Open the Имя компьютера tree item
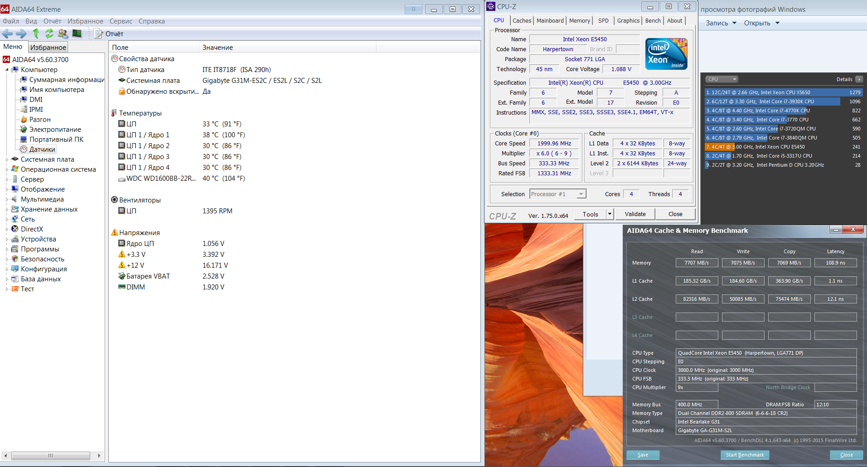Viewport: 867px width, 467px height. [x=57, y=90]
